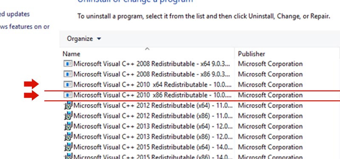Click publisher cell for Visual C++ 2012 (x64)
The height and width of the screenshot is (159, 340).
pyautogui.click(x=270, y=105)
